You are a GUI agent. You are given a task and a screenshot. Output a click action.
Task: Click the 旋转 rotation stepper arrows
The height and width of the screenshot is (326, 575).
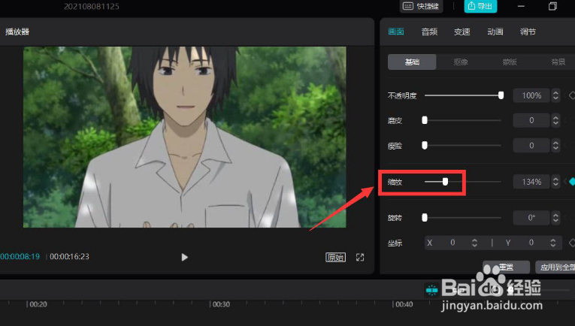[555, 218]
